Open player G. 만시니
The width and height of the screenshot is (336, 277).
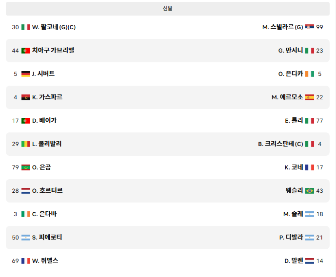291,51
